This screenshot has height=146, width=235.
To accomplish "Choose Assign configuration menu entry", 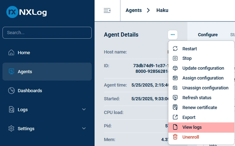I will [x=203, y=78].
